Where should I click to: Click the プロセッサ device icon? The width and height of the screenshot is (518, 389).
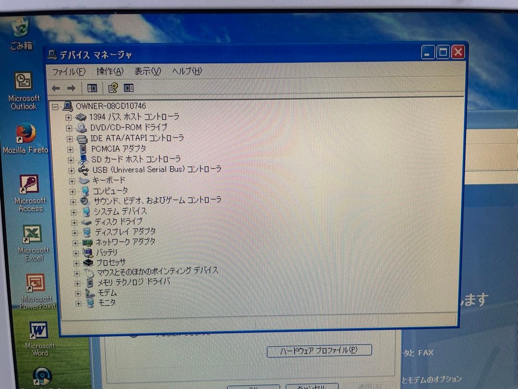[87, 262]
